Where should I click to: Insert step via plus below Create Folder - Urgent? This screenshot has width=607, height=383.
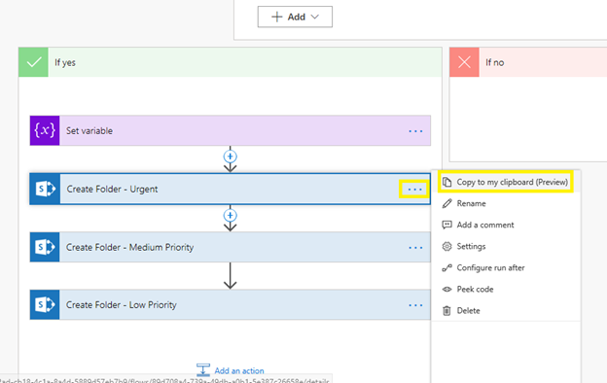pos(231,215)
